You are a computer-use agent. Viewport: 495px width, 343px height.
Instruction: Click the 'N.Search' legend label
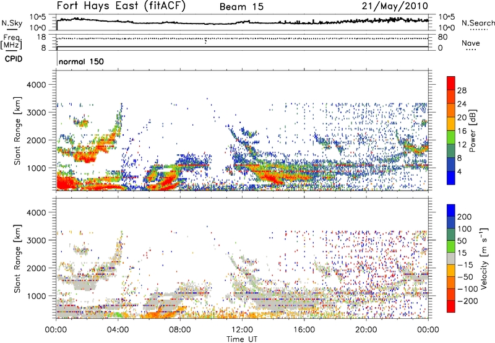478,23
